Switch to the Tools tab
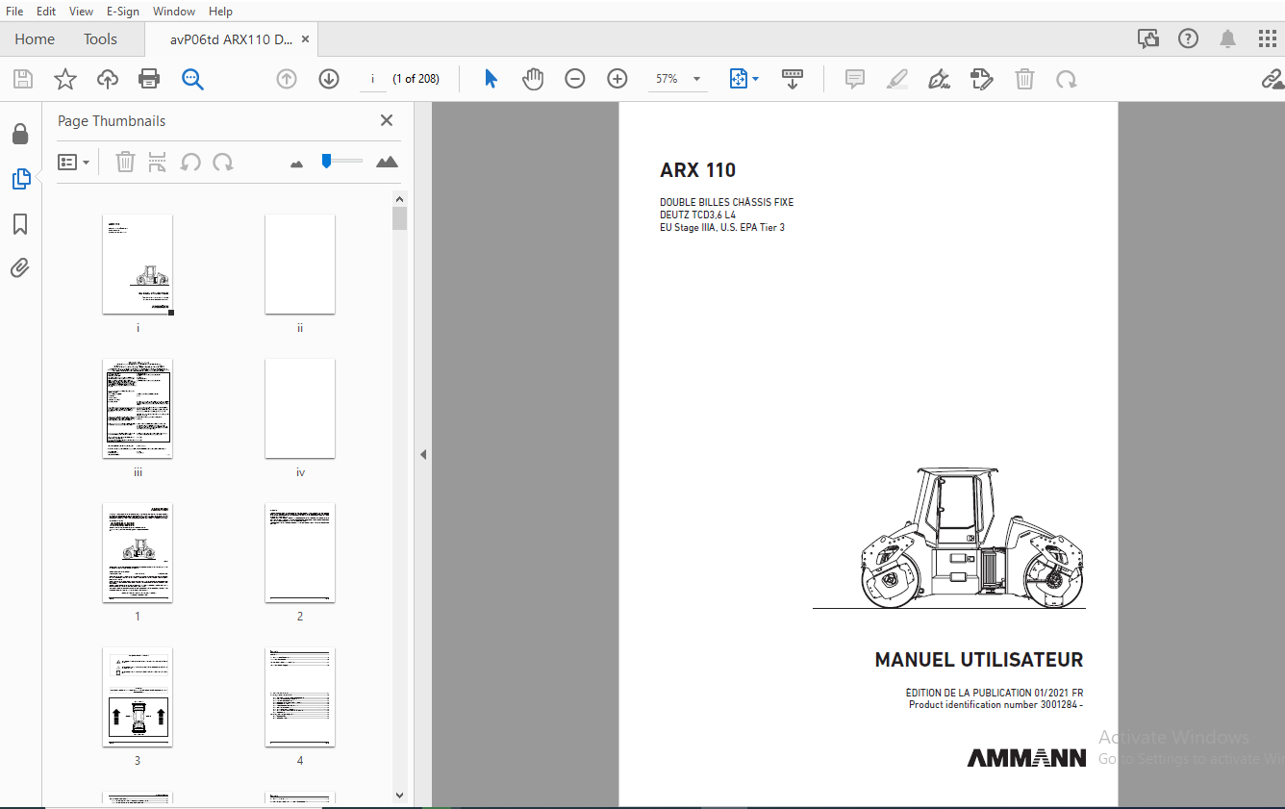Image resolution: width=1285 pixels, height=809 pixels. [x=100, y=39]
